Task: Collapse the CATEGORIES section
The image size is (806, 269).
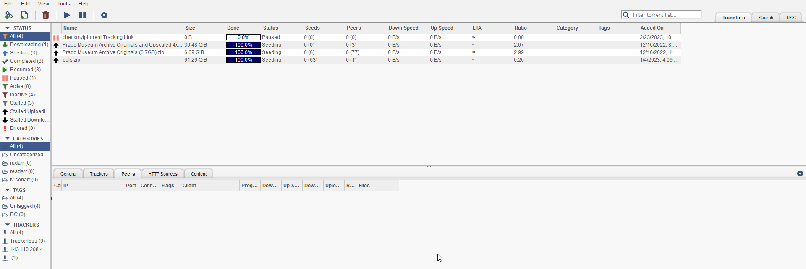Action: 7,138
